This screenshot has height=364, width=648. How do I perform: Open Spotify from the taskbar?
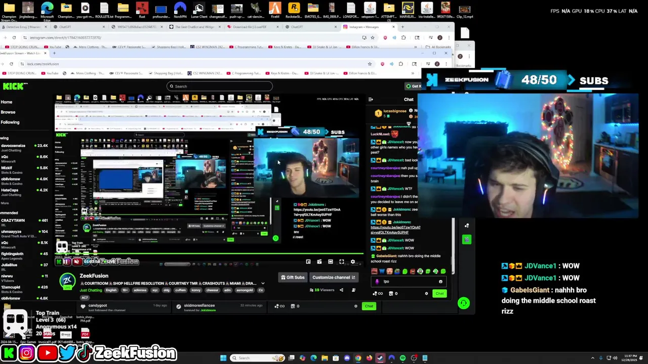coord(402,358)
